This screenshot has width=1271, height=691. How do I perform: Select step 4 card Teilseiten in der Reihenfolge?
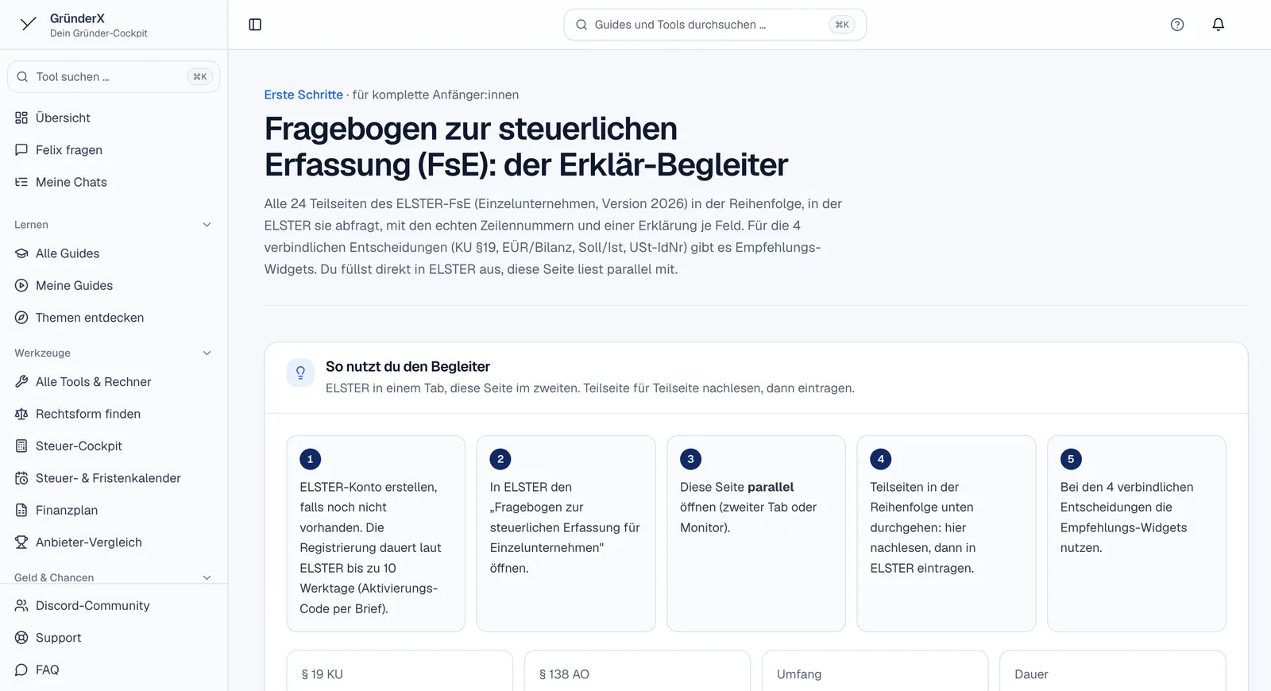tap(946, 534)
